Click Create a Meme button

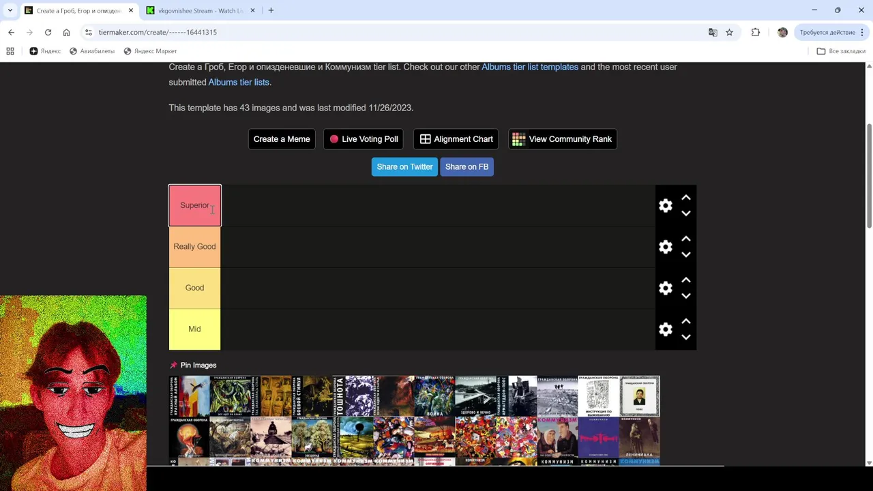pos(282,139)
